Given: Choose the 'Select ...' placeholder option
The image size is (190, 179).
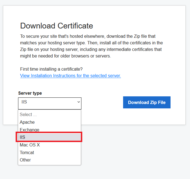Looking at the screenshot, I should click(28, 115).
